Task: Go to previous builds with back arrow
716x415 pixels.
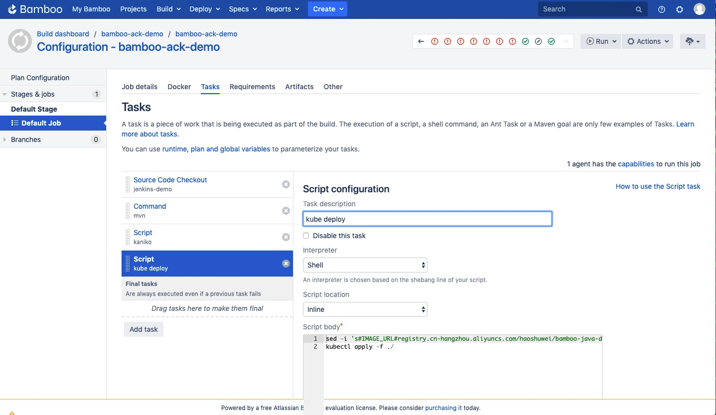Action: (421, 41)
